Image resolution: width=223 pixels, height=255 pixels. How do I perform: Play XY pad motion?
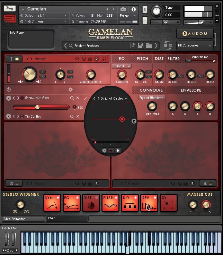[118, 151]
